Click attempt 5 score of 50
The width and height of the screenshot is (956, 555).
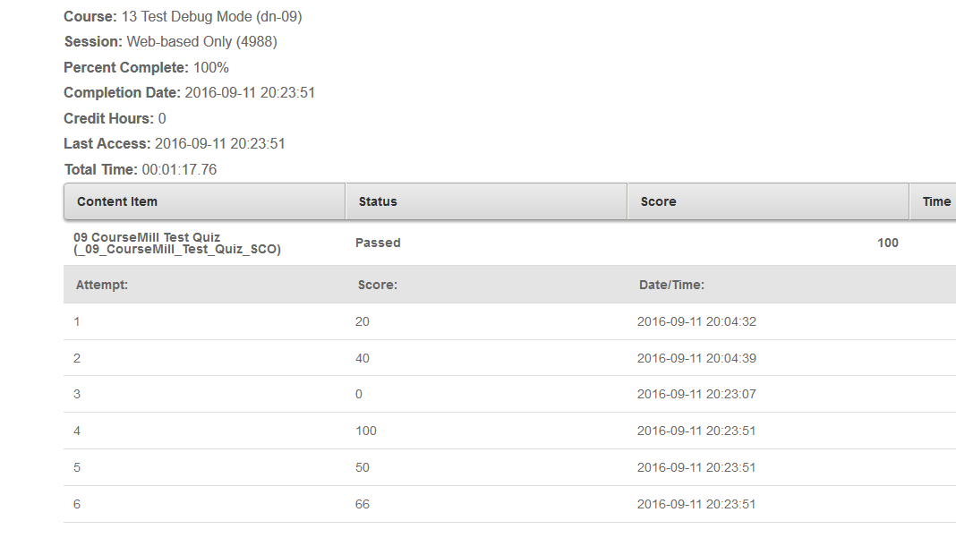[x=363, y=467]
